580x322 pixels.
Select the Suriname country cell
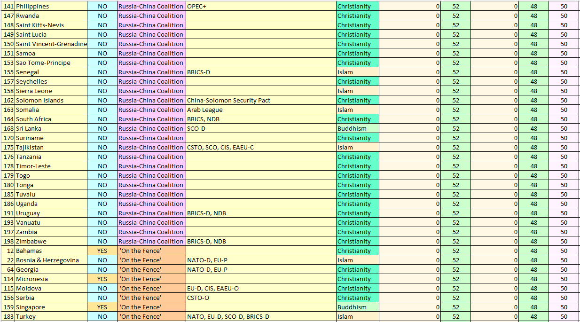coord(51,138)
